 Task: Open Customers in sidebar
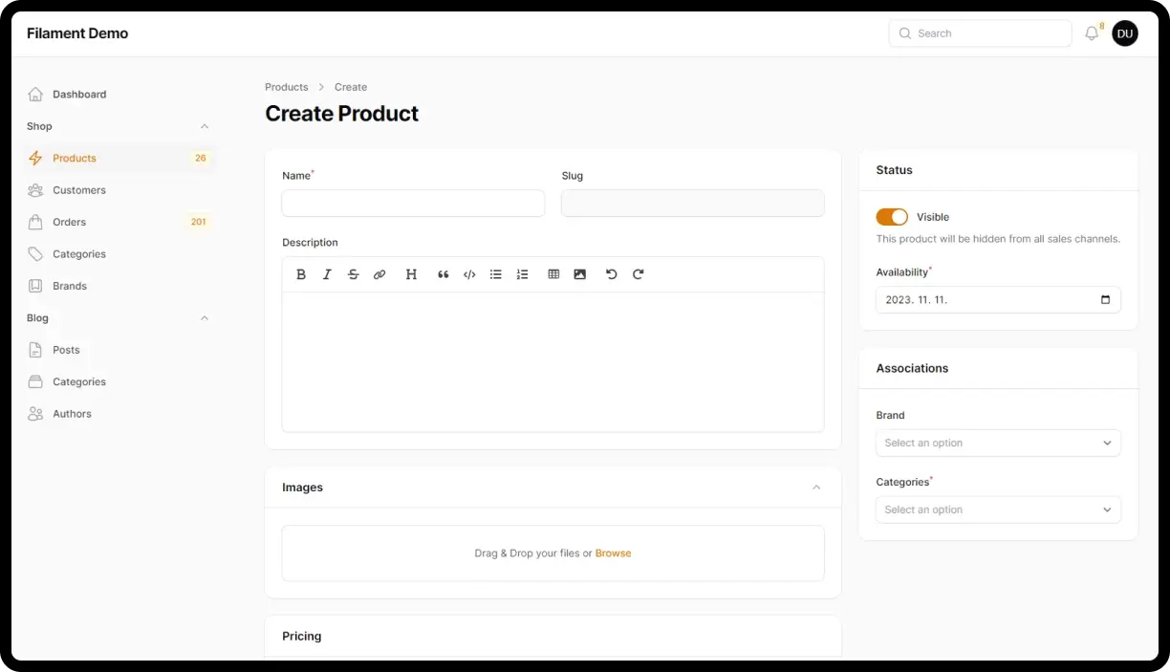tap(119, 190)
